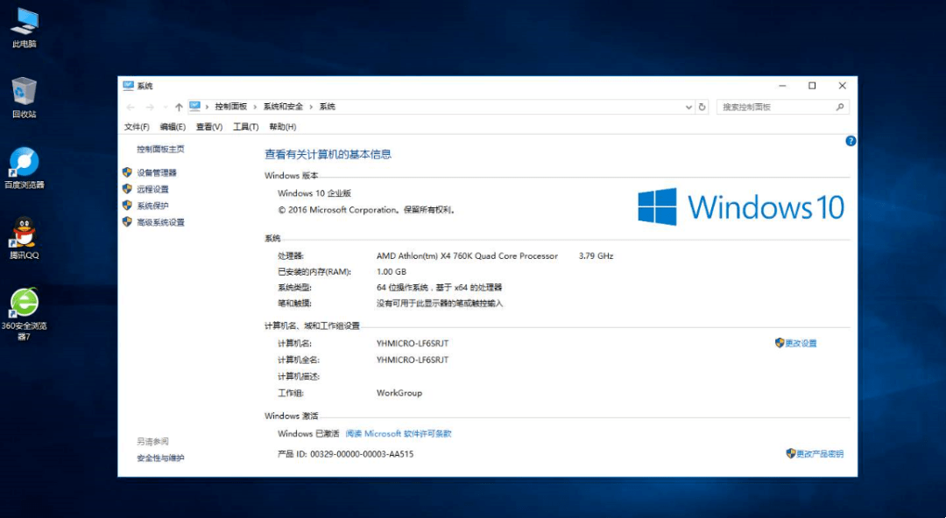946x518 pixels.
Task: Open the 工具 menu
Action: [244, 126]
